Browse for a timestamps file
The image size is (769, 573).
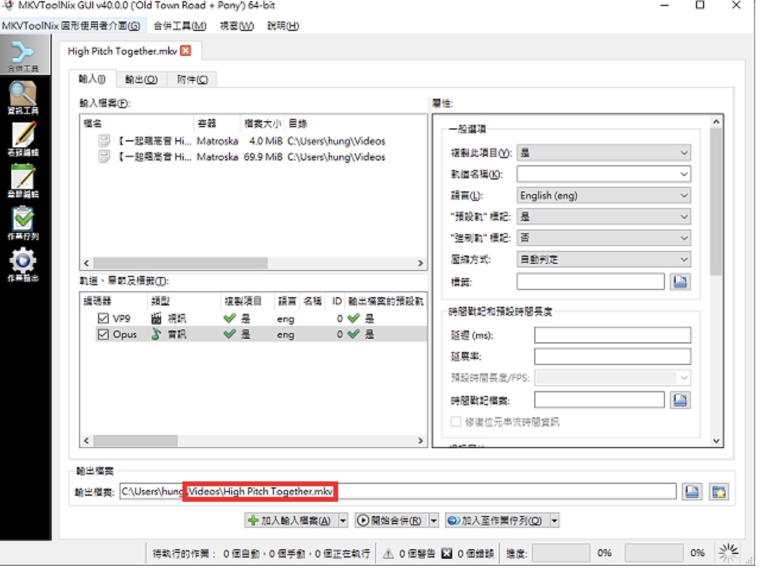680,401
